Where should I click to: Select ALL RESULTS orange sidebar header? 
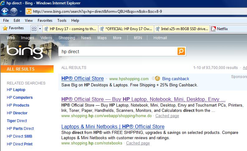[x=27, y=69]
